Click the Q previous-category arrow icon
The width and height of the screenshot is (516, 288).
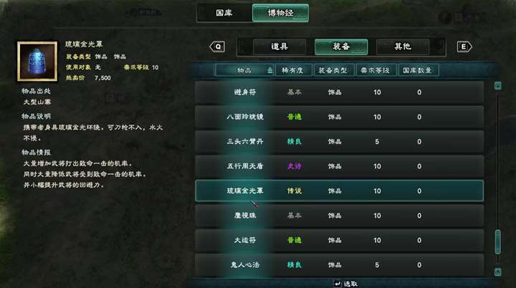click(217, 47)
